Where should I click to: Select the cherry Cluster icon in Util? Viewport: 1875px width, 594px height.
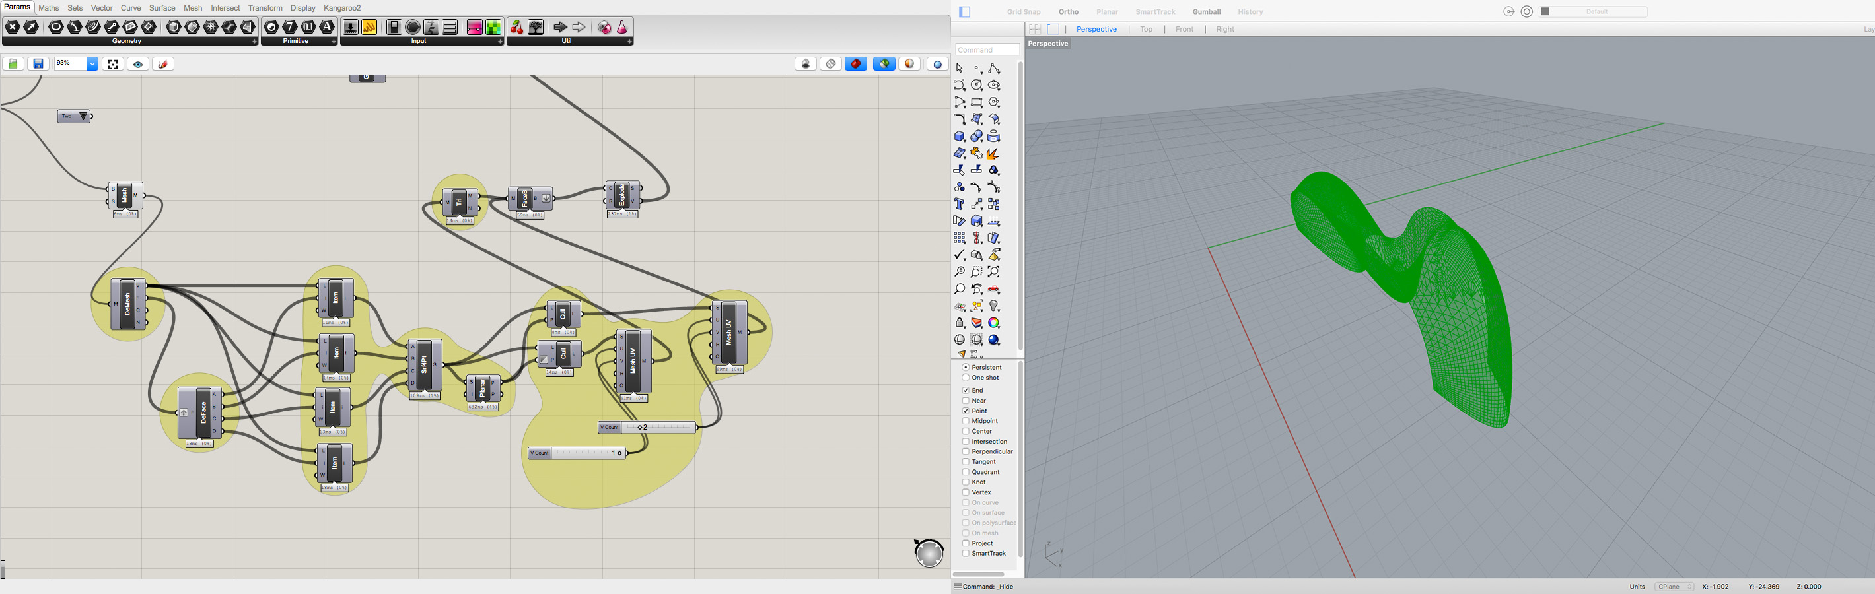(x=516, y=27)
